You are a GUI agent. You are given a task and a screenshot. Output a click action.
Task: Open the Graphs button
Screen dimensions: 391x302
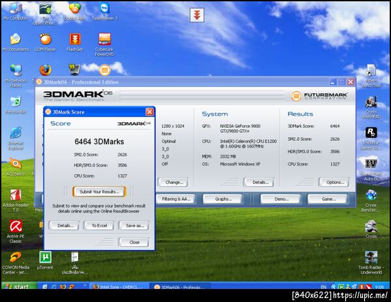(x=223, y=199)
